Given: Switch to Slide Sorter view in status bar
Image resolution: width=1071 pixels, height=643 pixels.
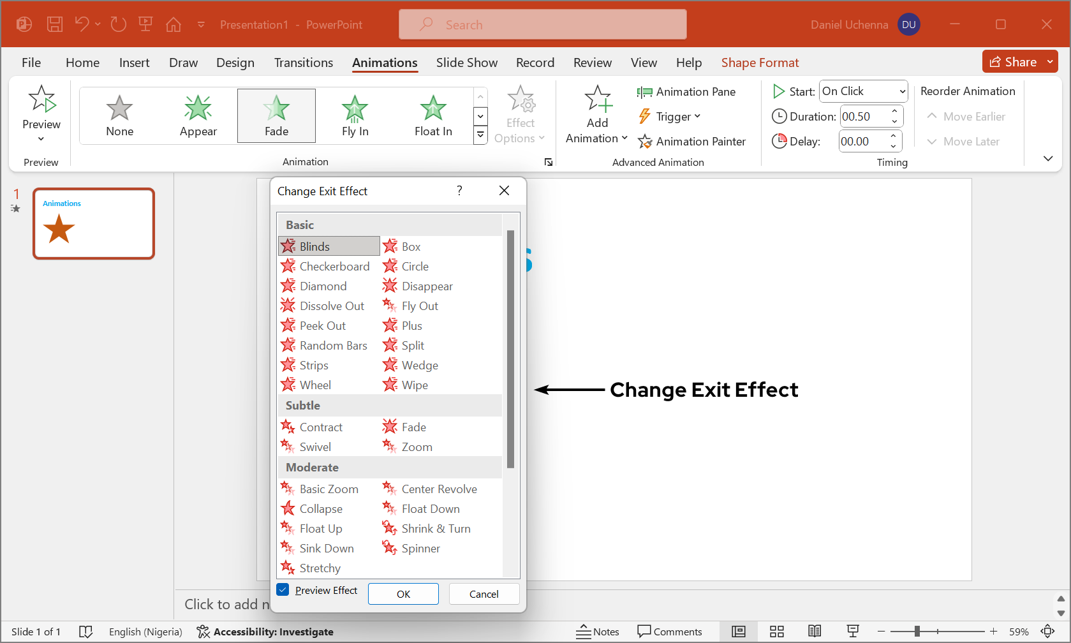Looking at the screenshot, I should [x=776, y=632].
